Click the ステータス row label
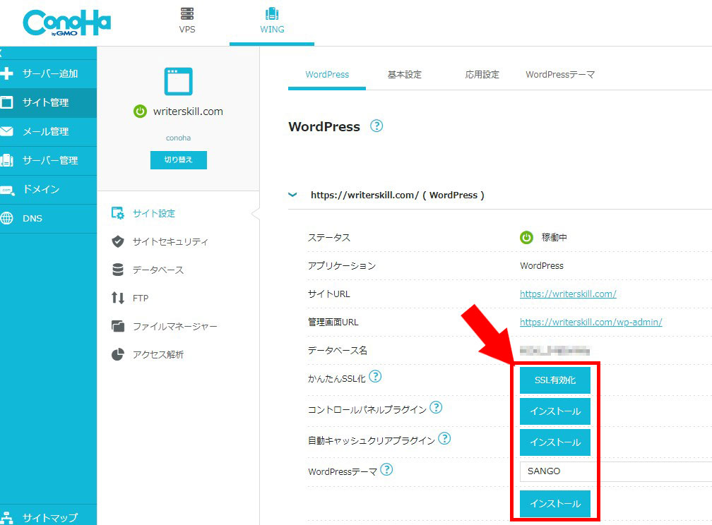This screenshot has width=712, height=525. click(x=329, y=238)
